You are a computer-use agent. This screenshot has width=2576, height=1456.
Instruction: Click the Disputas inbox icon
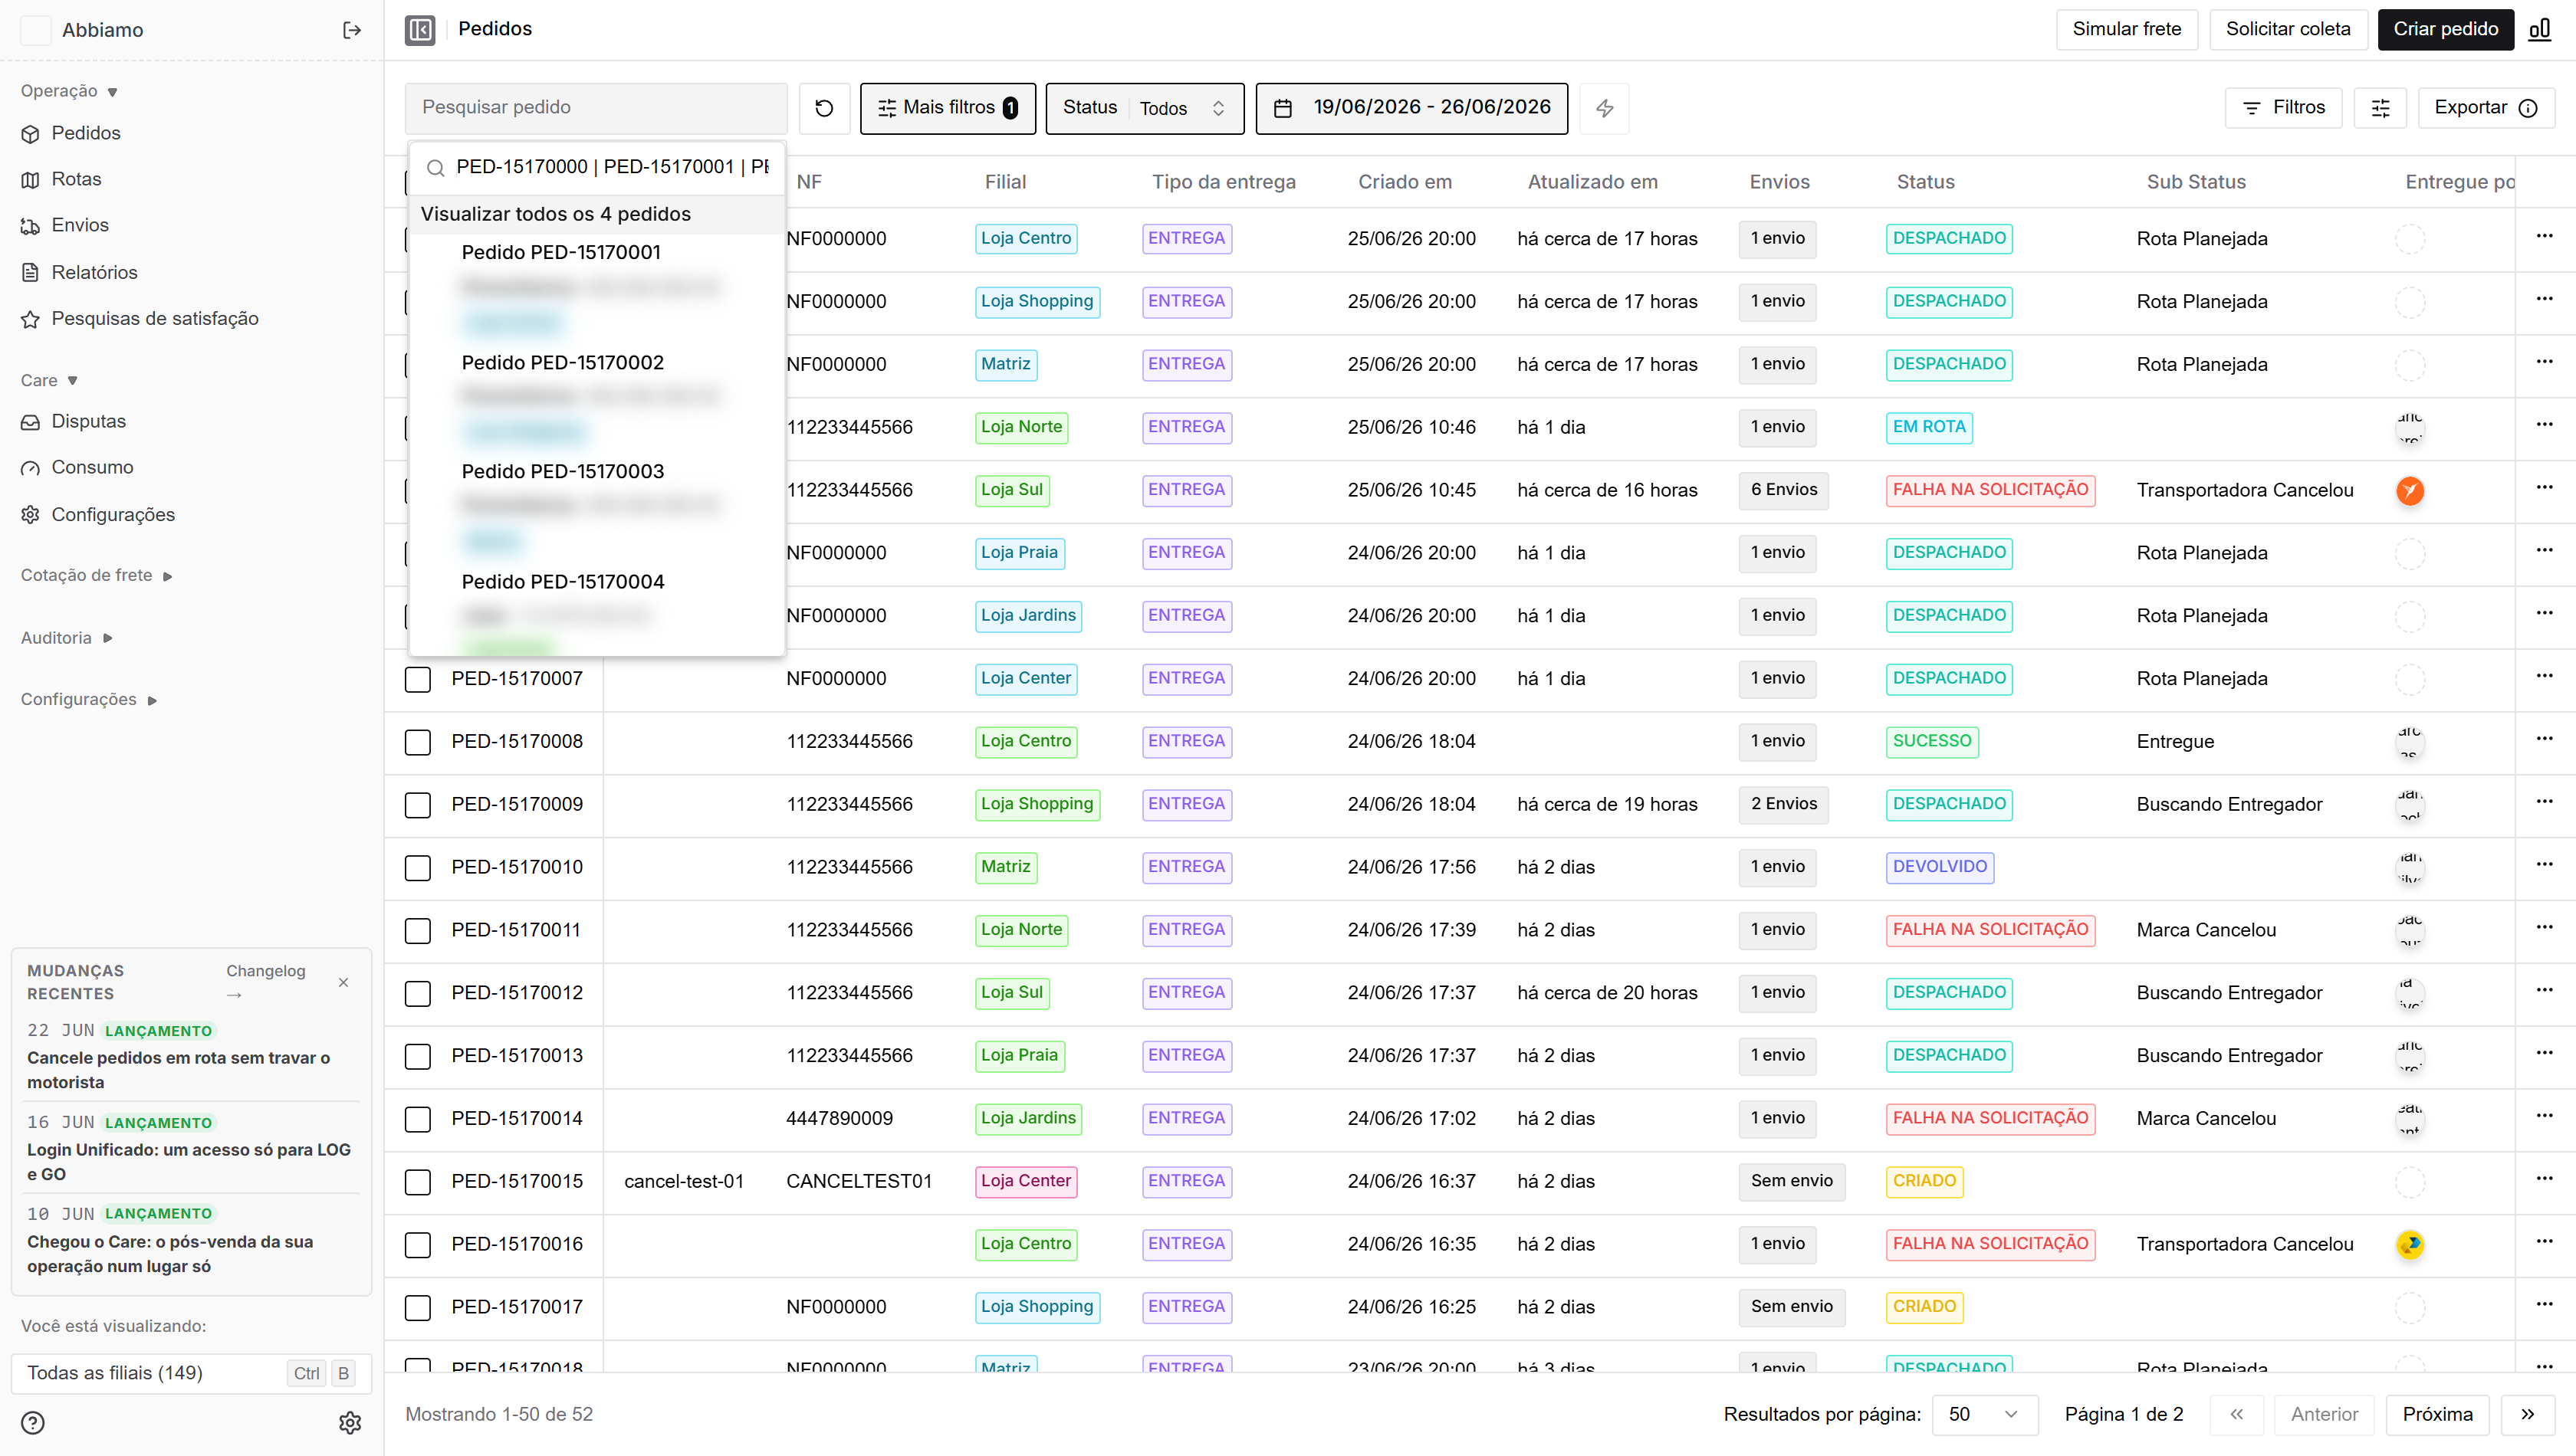(x=31, y=422)
